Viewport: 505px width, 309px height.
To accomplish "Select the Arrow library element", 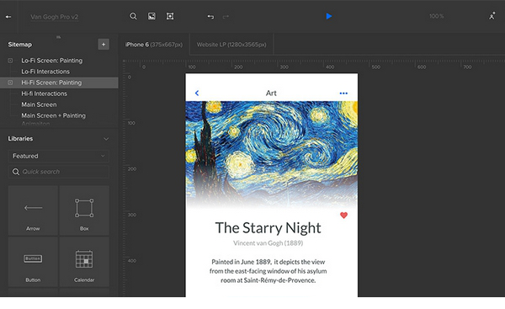I will [33, 210].
